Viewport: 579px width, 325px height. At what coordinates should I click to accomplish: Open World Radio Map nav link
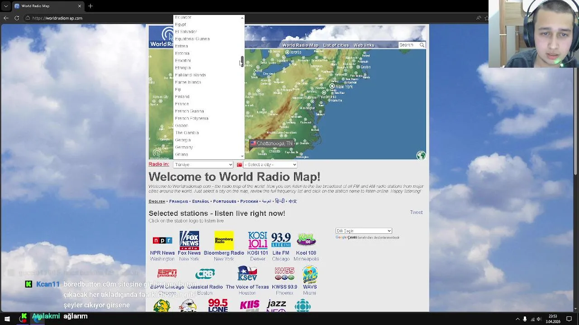pyautogui.click(x=300, y=45)
